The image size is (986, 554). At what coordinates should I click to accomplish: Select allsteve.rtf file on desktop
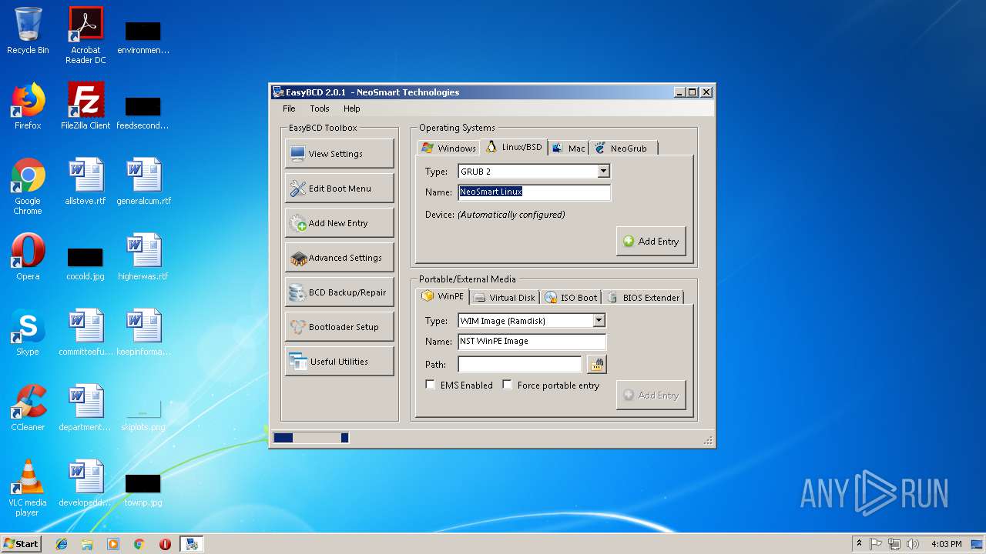pyautogui.click(x=86, y=182)
